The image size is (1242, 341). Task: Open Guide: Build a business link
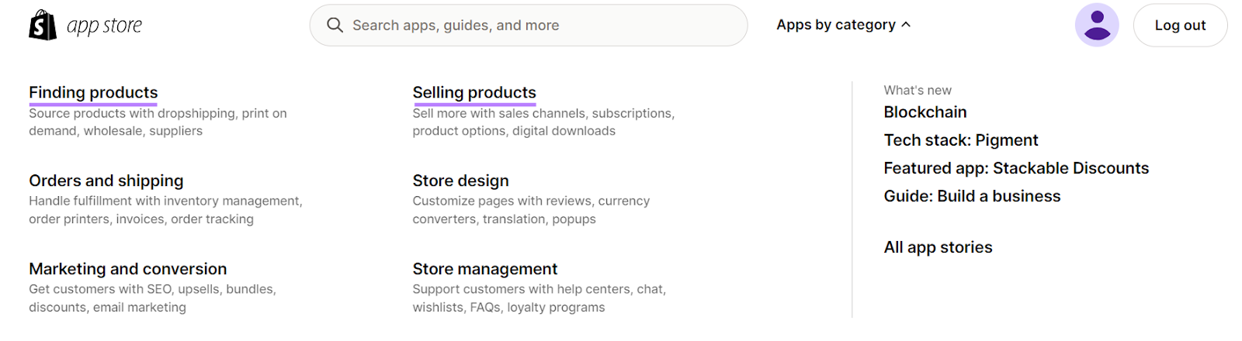click(972, 196)
